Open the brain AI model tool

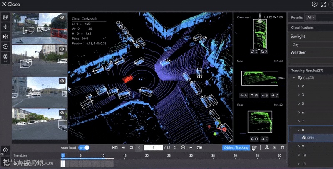click(5, 56)
